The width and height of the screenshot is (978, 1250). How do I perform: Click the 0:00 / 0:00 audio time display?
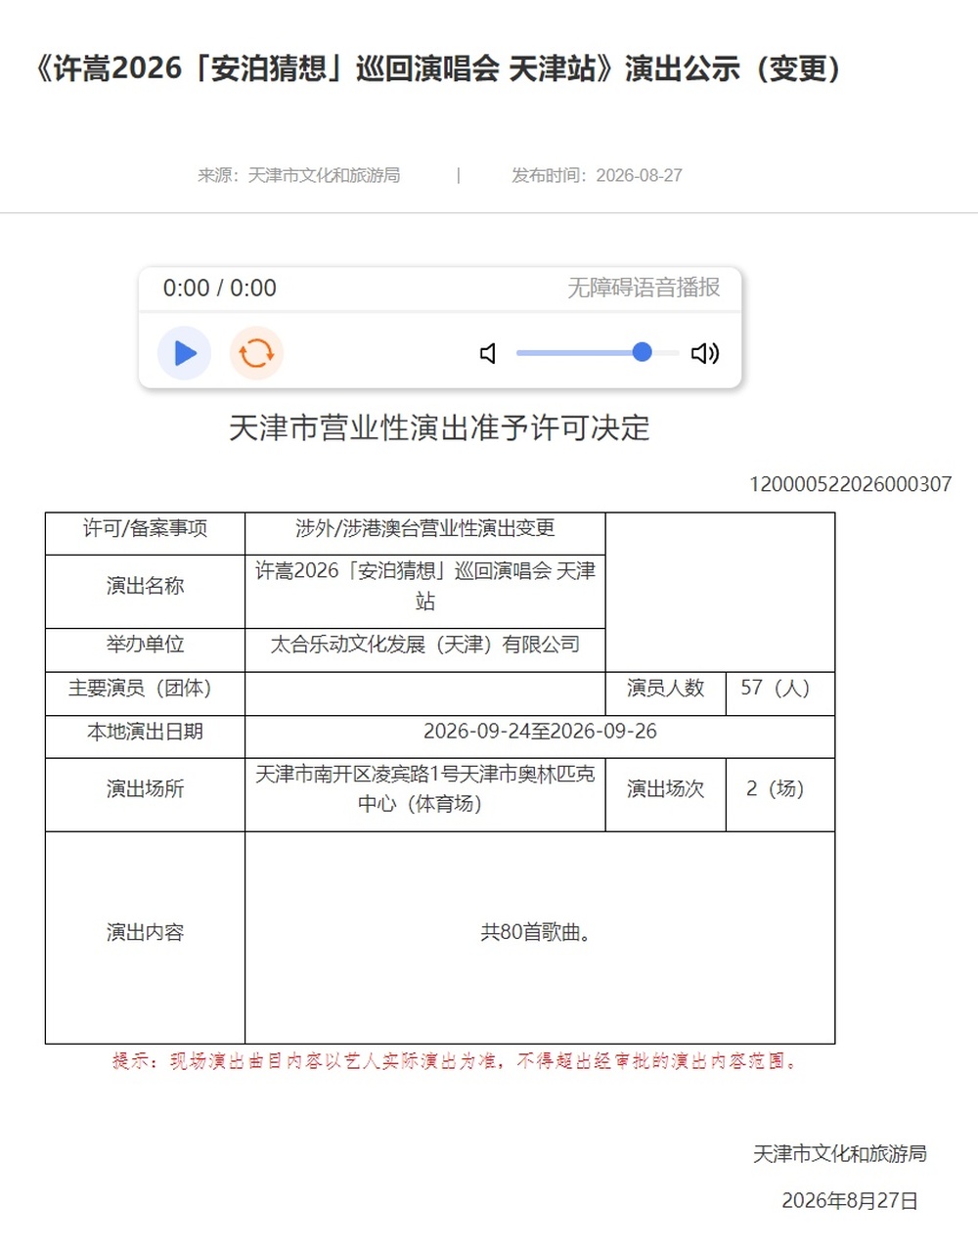tap(220, 288)
